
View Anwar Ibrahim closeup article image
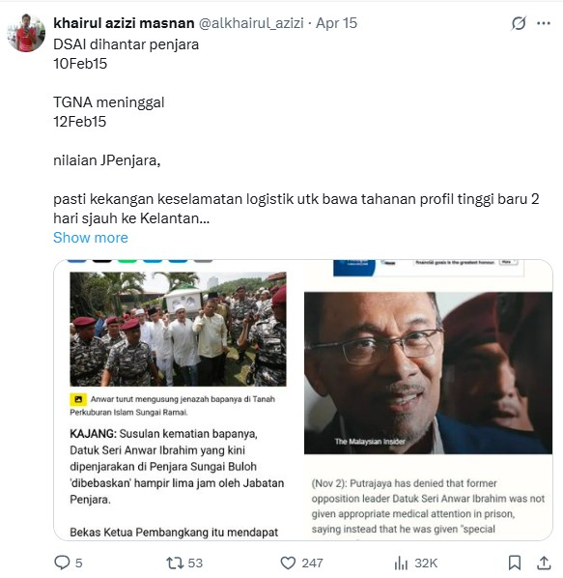coord(428,373)
